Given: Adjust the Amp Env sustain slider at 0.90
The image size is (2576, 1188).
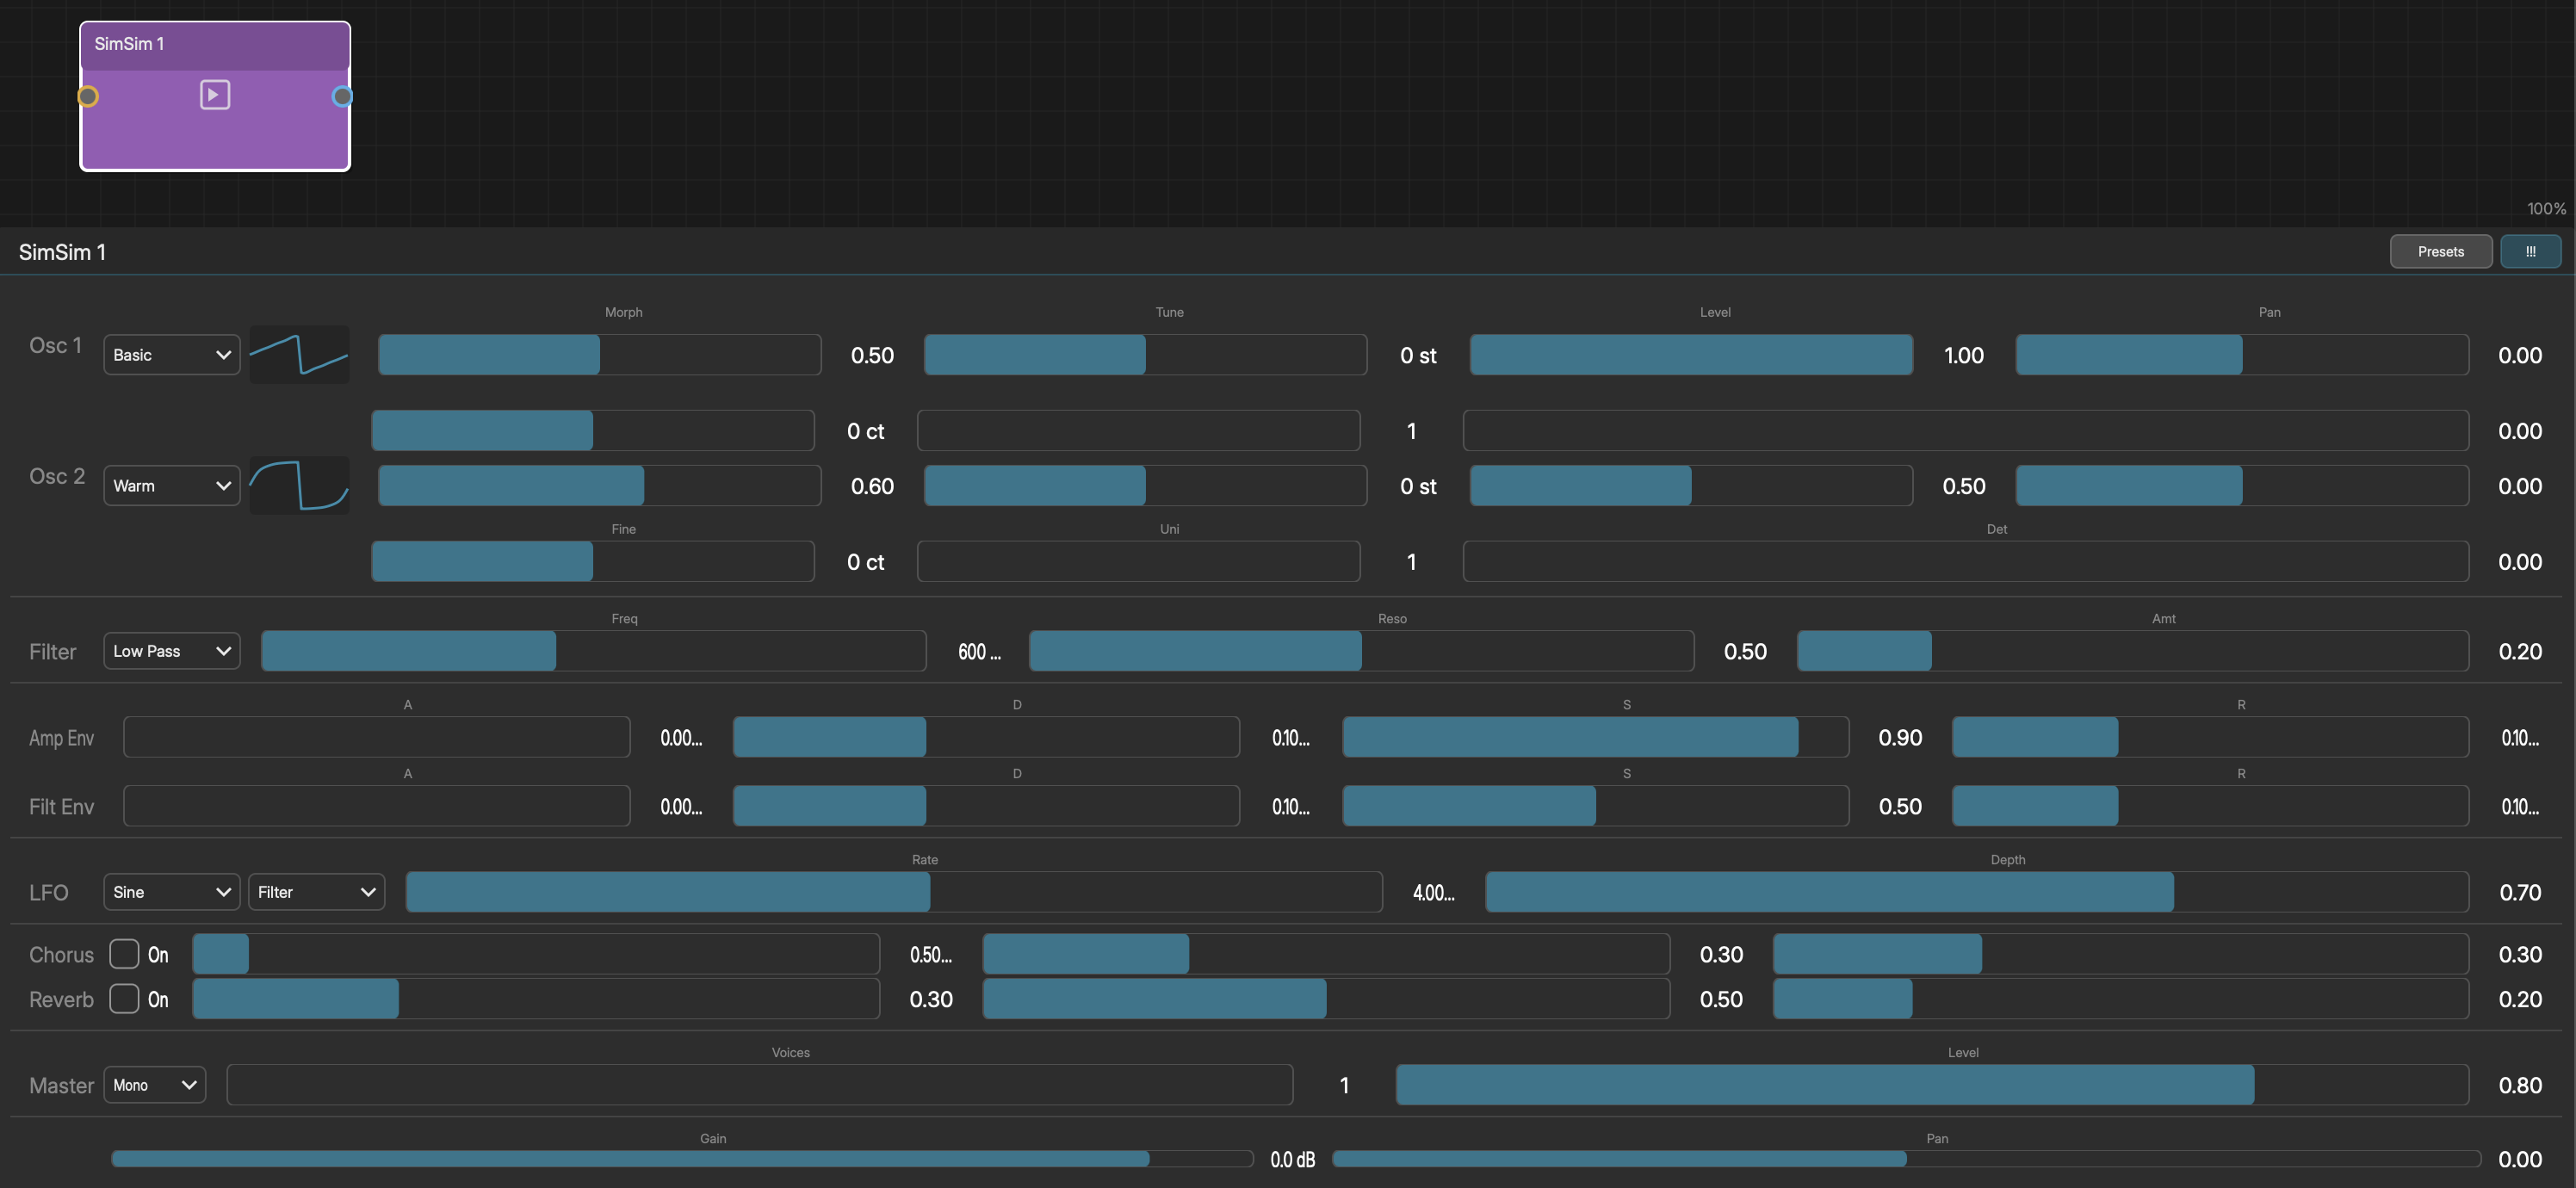Looking at the screenshot, I should pos(1595,737).
